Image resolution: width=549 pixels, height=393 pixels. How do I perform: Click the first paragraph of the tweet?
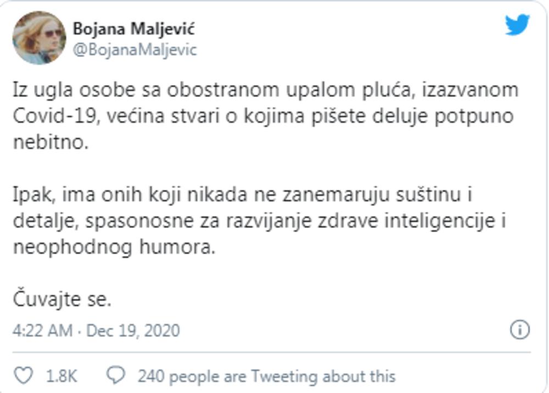tap(220, 115)
